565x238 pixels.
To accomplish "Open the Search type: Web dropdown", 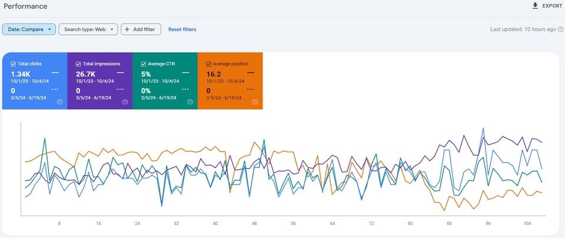I will [x=88, y=29].
